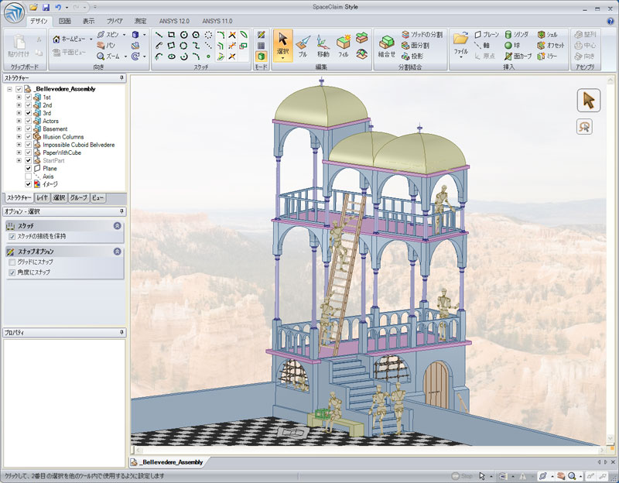Select the 選択 (Select) tool in ribbon

(x=283, y=45)
